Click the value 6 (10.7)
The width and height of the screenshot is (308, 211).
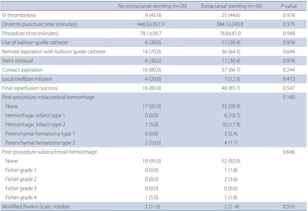pyautogui.click(x=232, y=116)
